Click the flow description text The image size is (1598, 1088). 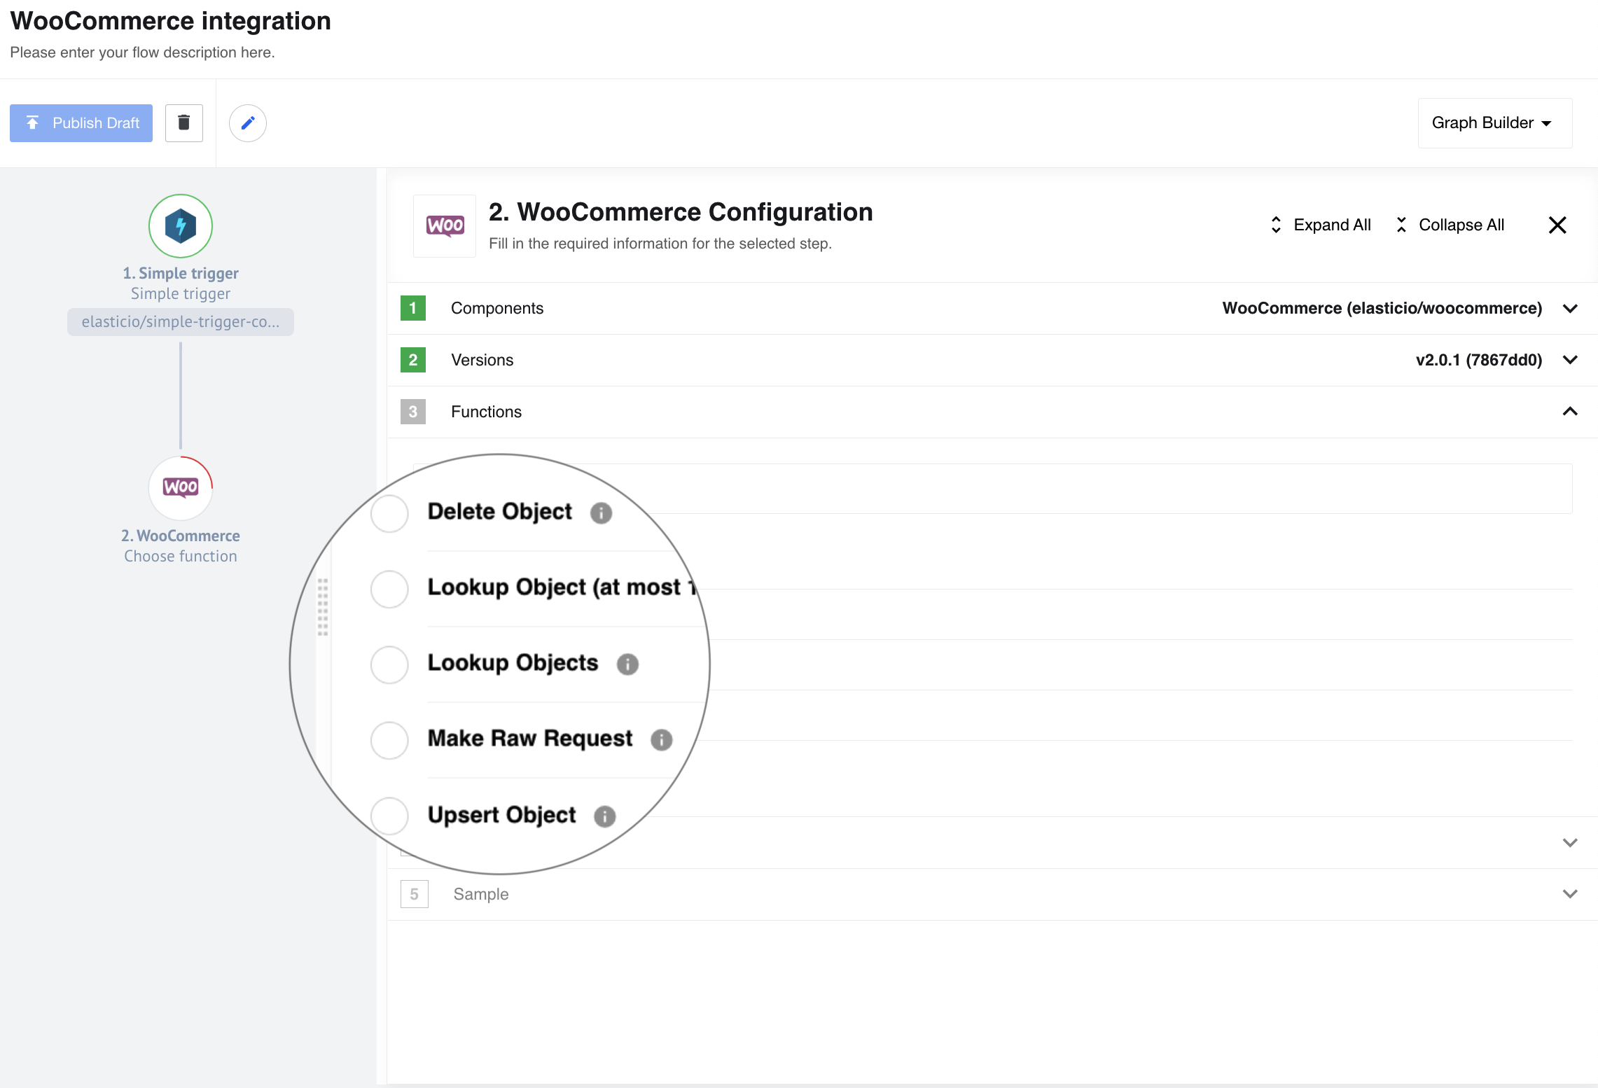(x=142, y=53)
